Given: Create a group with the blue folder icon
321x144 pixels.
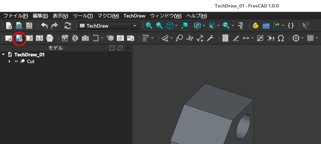Looking at the screenshot, I should tap(266, 26).
